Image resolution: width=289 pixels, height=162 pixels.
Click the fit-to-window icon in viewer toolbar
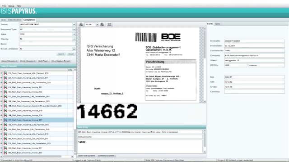(109, 24)
